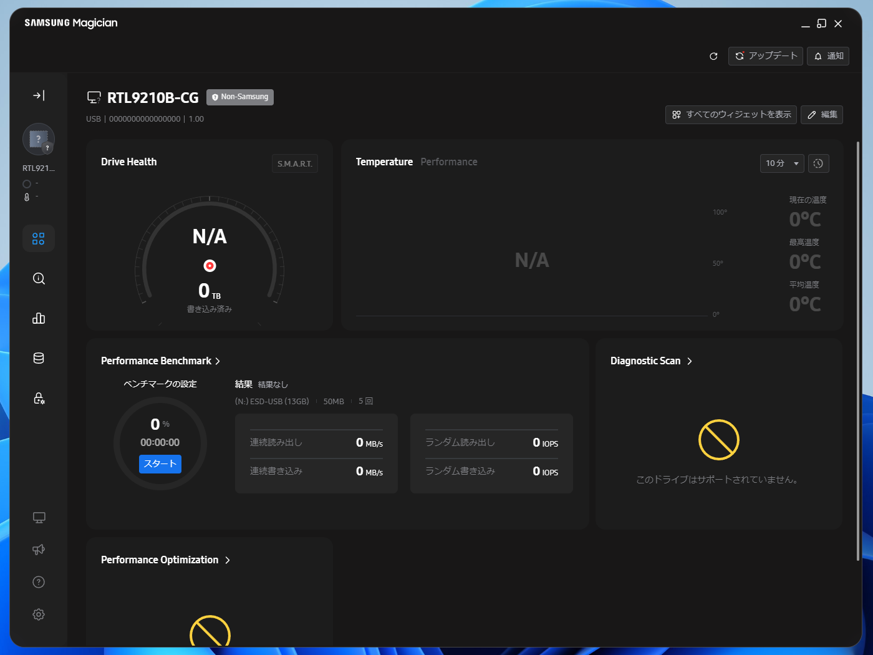Screen dimensions: 873x655
Task: Open the Diagnostic Scan magnifier icon in sidebar
Action: tap(39, 278)
